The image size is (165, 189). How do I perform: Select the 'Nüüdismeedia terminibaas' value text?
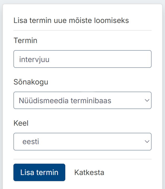click(65, 101)
